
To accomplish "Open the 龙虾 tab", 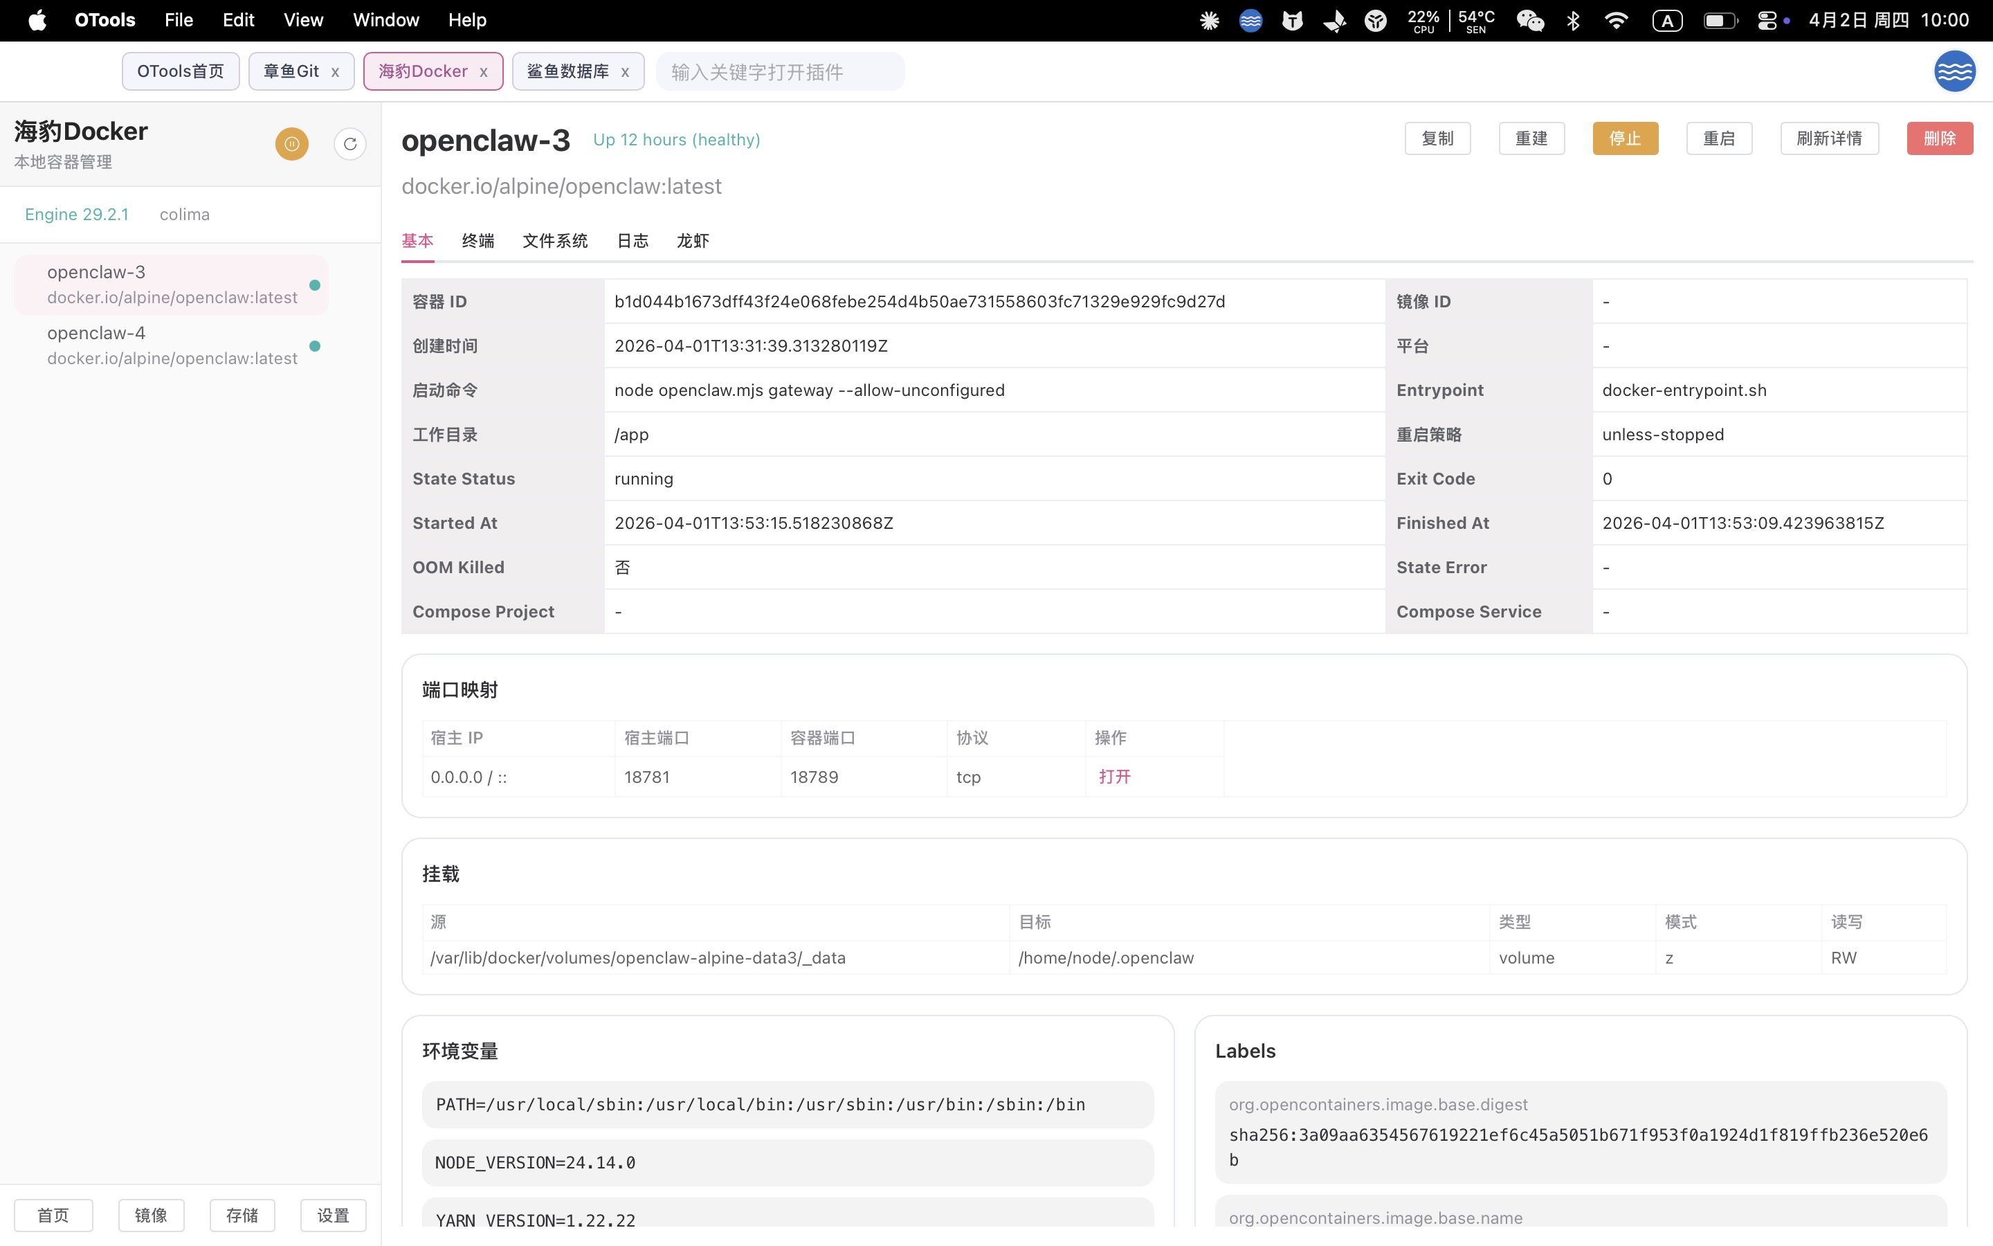I will (x=693, y=241).
